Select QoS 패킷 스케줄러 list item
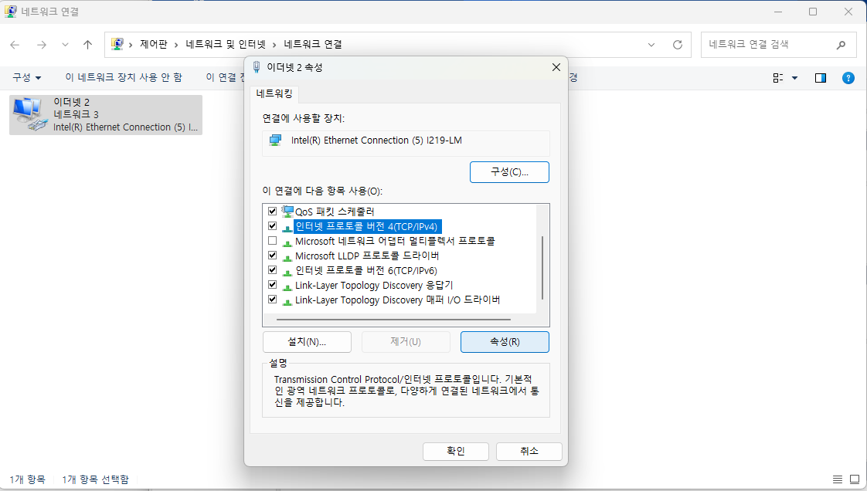Image resolution: width=867 pixels, height=491 pixels. (x=335, y=212)
